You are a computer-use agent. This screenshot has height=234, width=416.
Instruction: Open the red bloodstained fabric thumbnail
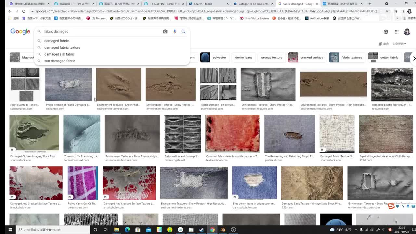[x=233, y=134]
